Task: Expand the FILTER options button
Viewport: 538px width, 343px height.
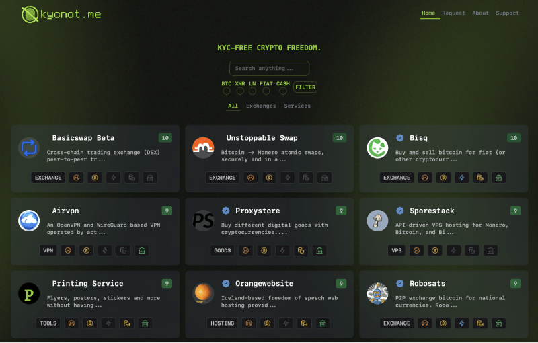Action: pos(305,87)
